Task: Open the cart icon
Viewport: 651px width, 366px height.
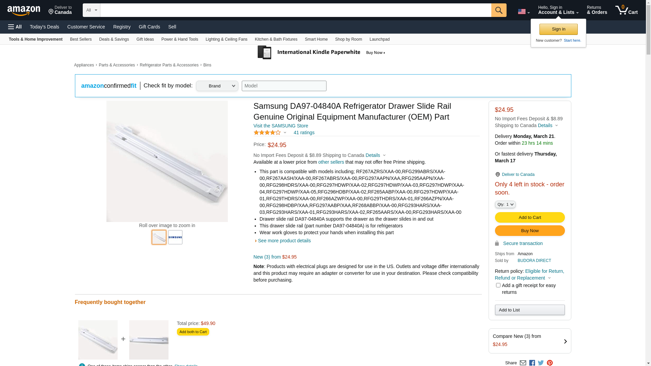Action: coord(626,10)
